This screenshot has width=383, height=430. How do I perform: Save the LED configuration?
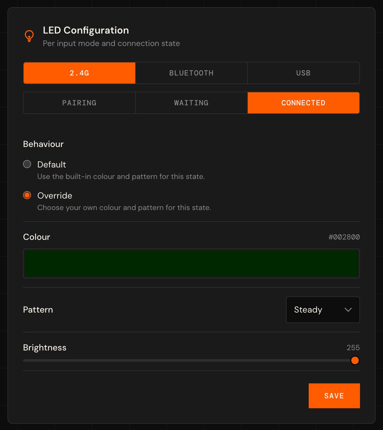pyautogui.click(x=334, y=396)
